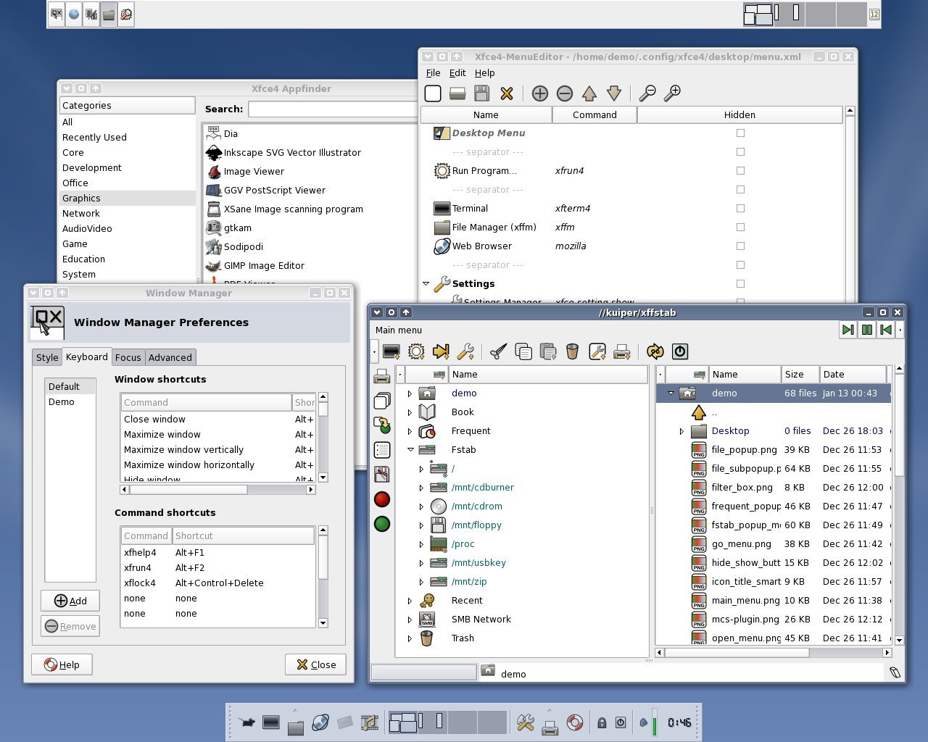This screenshot has width=928, height=742.
Task: Click the printer icon in xffstab toolbar
Action: [x=621, y=352]
